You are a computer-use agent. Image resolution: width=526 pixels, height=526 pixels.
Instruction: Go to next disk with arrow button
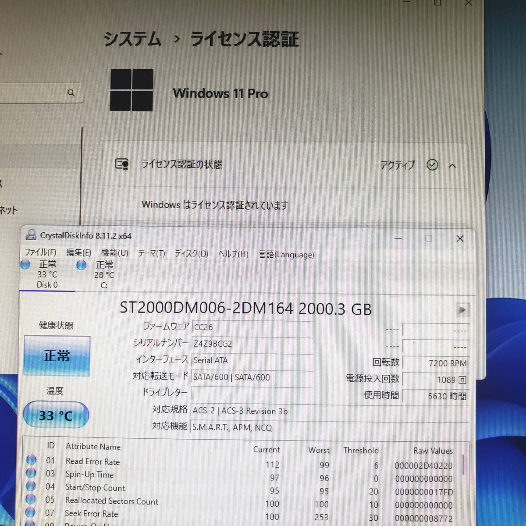(x=462, y=310)
